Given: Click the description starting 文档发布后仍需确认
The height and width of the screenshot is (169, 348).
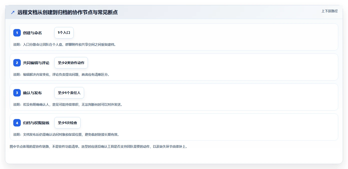Looking at the screenshot, I should [66, 134].
